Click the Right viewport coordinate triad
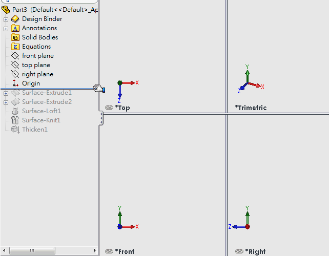The width and height of the screenshot is (329, 256). [239, 218]
